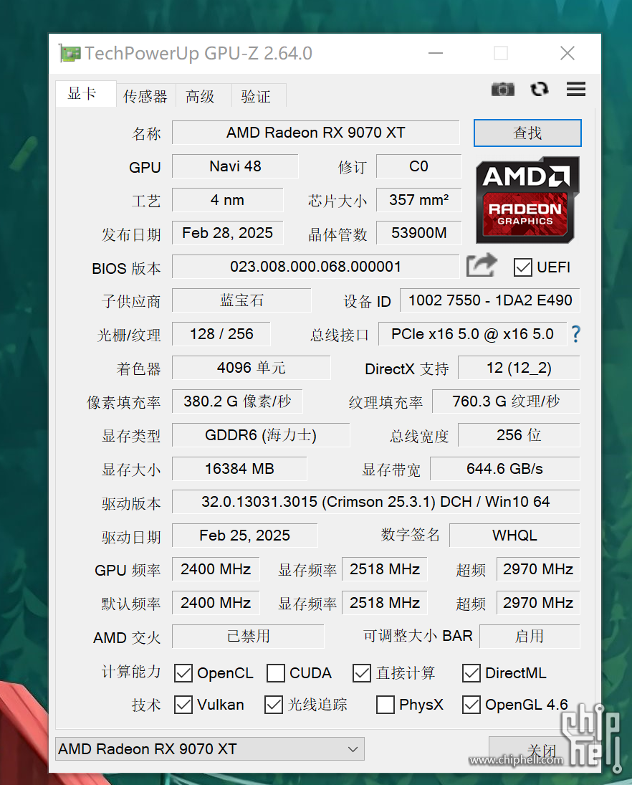Viewport: 632px width, 785px height.
Task: Click bus interface PCIe x16 5.0 value
Action: [x=472, y=334]
